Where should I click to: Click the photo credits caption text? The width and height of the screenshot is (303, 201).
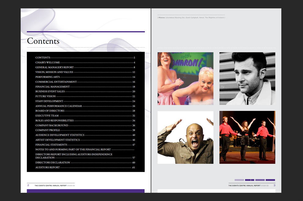[x=191, y=18]
